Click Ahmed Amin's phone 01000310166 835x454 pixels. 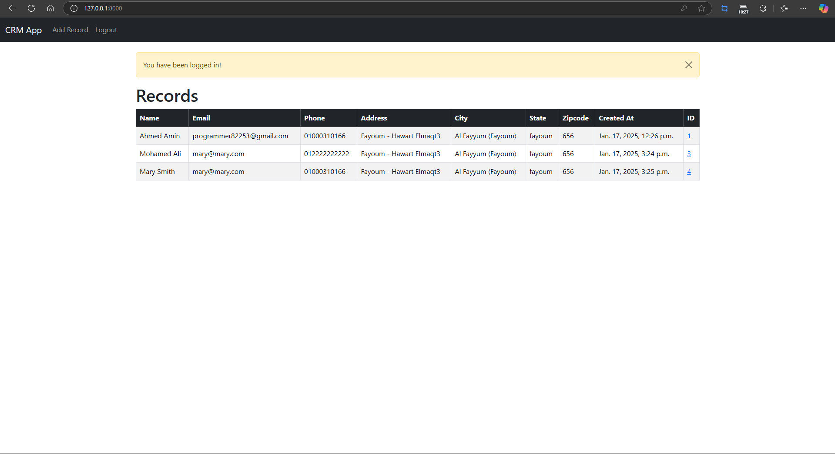325,136
